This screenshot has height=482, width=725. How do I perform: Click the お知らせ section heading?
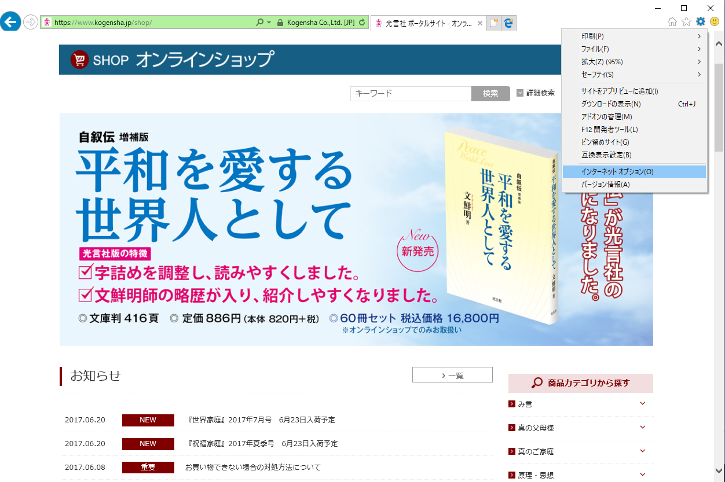pyautogui.click(x=96, y=376)
